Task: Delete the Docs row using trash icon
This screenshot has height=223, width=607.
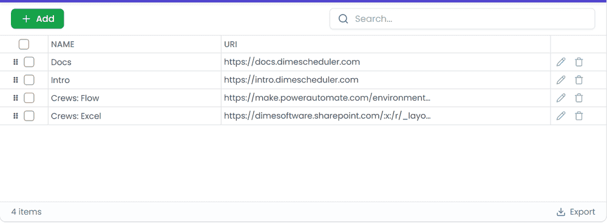Action: pos(578,62)
